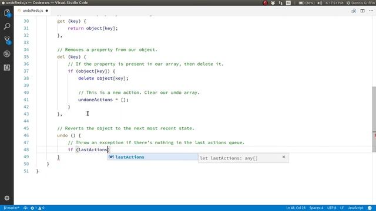This screenshot has width=376, height=211.
Task: Open the Explorer view in activity bar
Action: point(6,13)
